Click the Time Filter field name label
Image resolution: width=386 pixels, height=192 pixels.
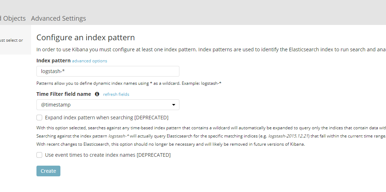tap(64, 94)
